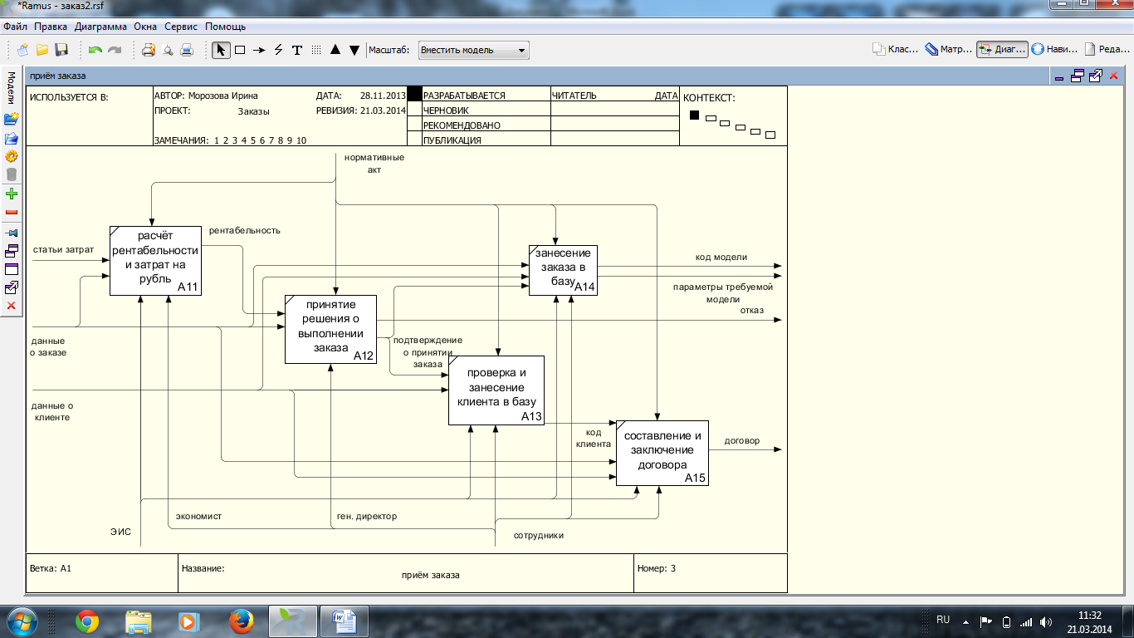Switch to the Диаг... diagrams view
This screenshot has height=638, width=1134.
(1002, 50)
